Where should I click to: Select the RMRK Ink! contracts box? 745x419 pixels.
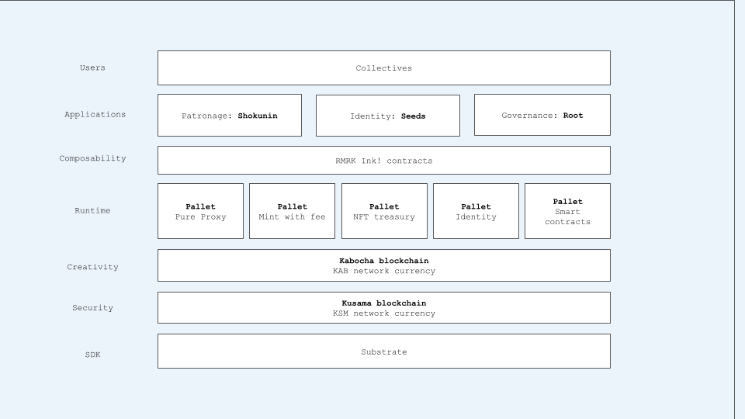pyautogui.click(x=384, y=160)
